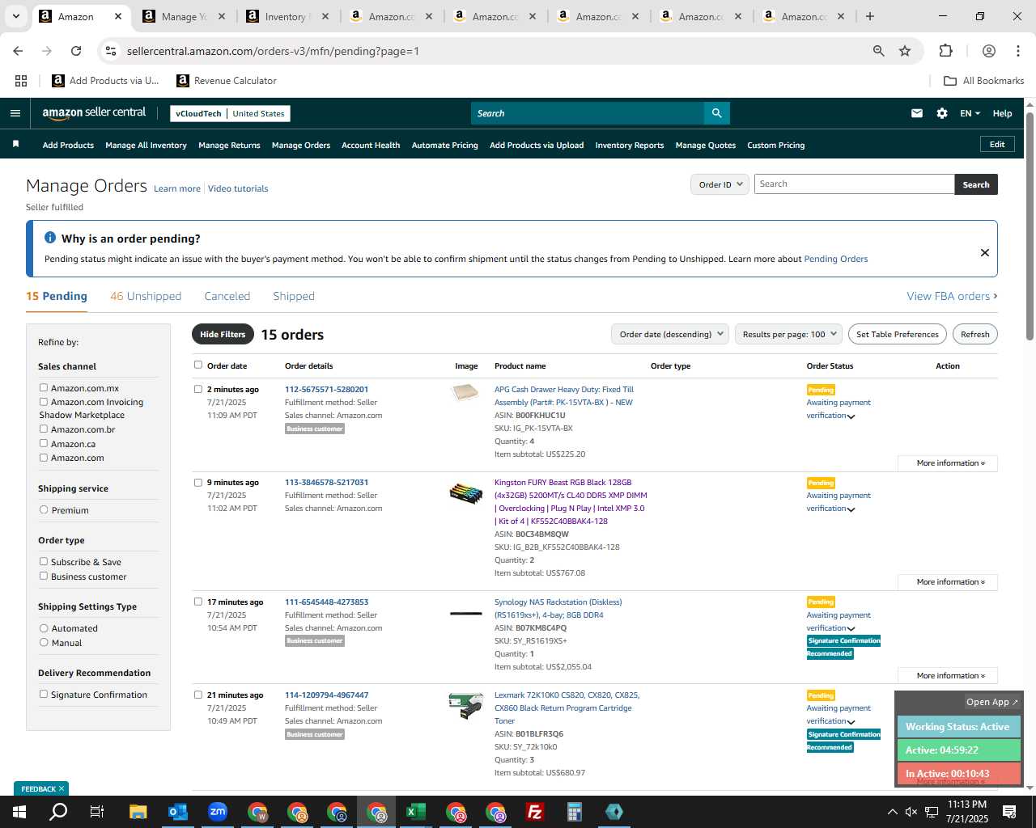The image size is (1036, 828).
Task: Switch to the Canceled tab
Action: (227, 296)
